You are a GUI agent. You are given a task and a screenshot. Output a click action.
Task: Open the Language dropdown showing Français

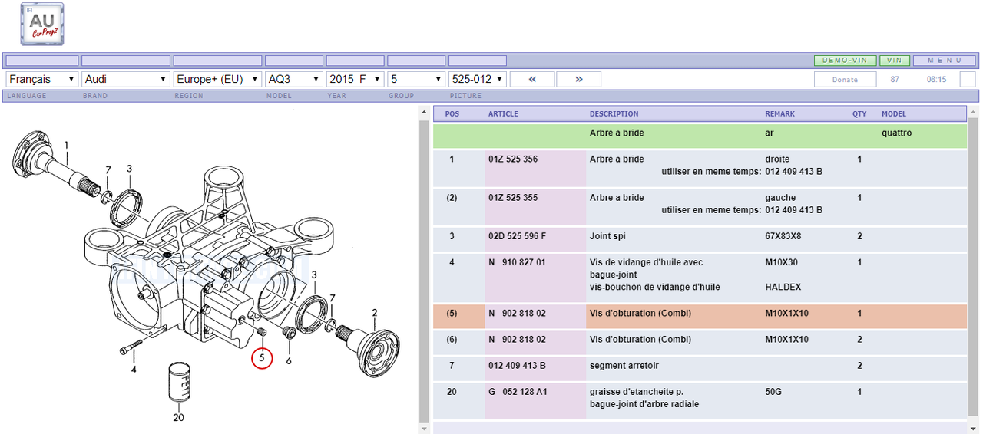[x=42, y=79]
